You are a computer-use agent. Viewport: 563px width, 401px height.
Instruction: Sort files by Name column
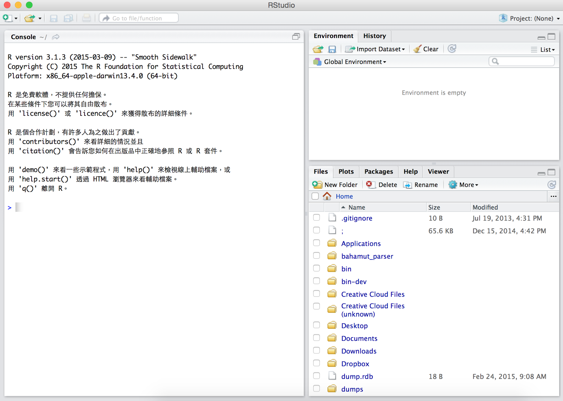coord(383,207)
